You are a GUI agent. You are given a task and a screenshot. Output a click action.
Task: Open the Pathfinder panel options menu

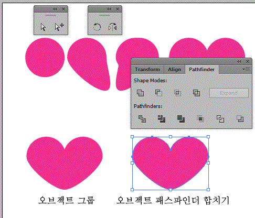point(246,70)
